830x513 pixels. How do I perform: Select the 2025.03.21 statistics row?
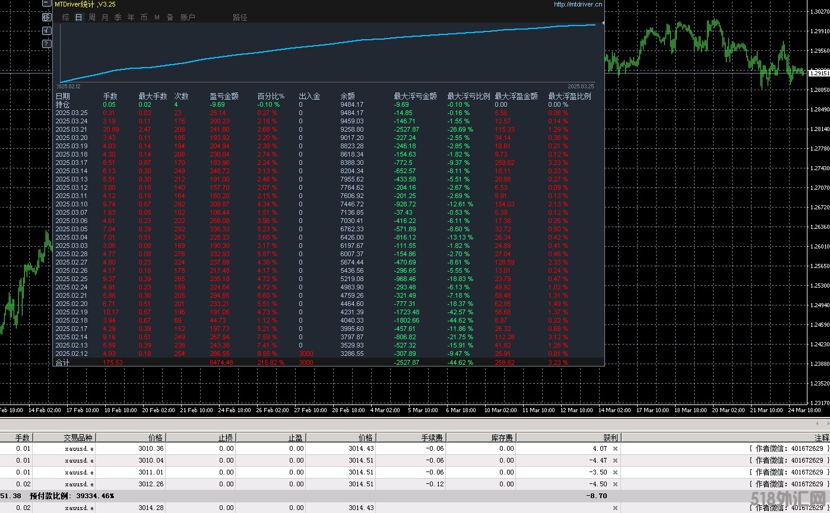click(71, 129)
